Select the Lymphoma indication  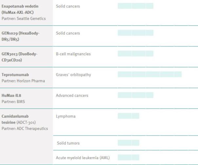[x=65, y=116]
